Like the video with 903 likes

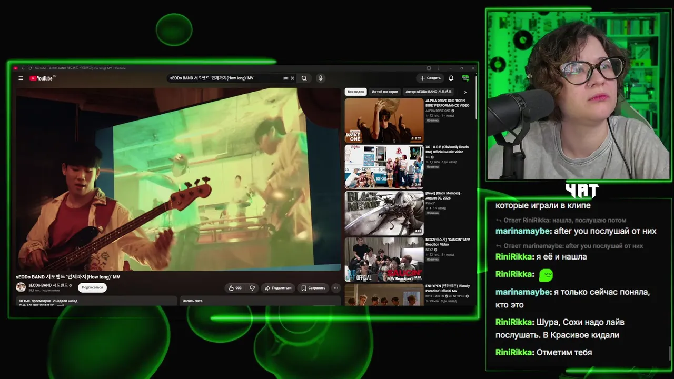[235, 288]
